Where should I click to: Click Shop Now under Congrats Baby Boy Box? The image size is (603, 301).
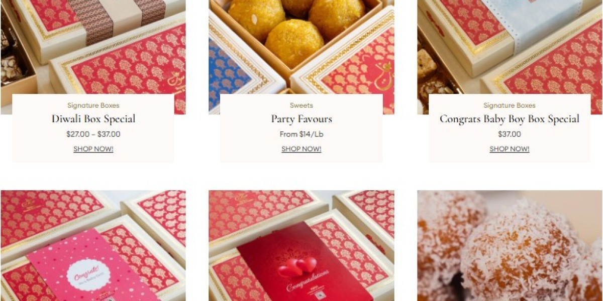(x=510, y=149)
